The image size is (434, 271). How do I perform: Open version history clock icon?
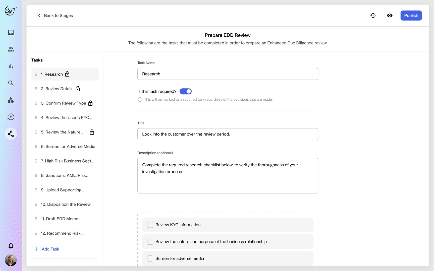click(373, 16)
